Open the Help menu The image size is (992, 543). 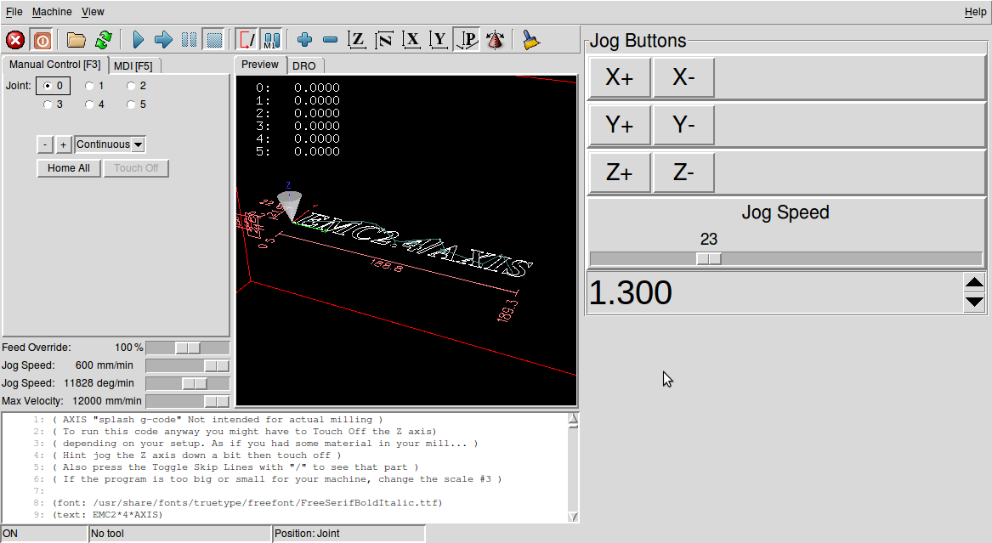[x=975, y=12]
